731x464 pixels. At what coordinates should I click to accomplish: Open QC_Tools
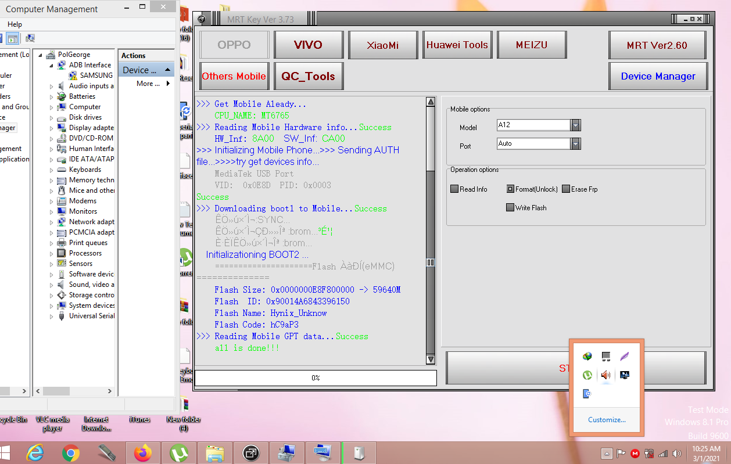(308, 76)
